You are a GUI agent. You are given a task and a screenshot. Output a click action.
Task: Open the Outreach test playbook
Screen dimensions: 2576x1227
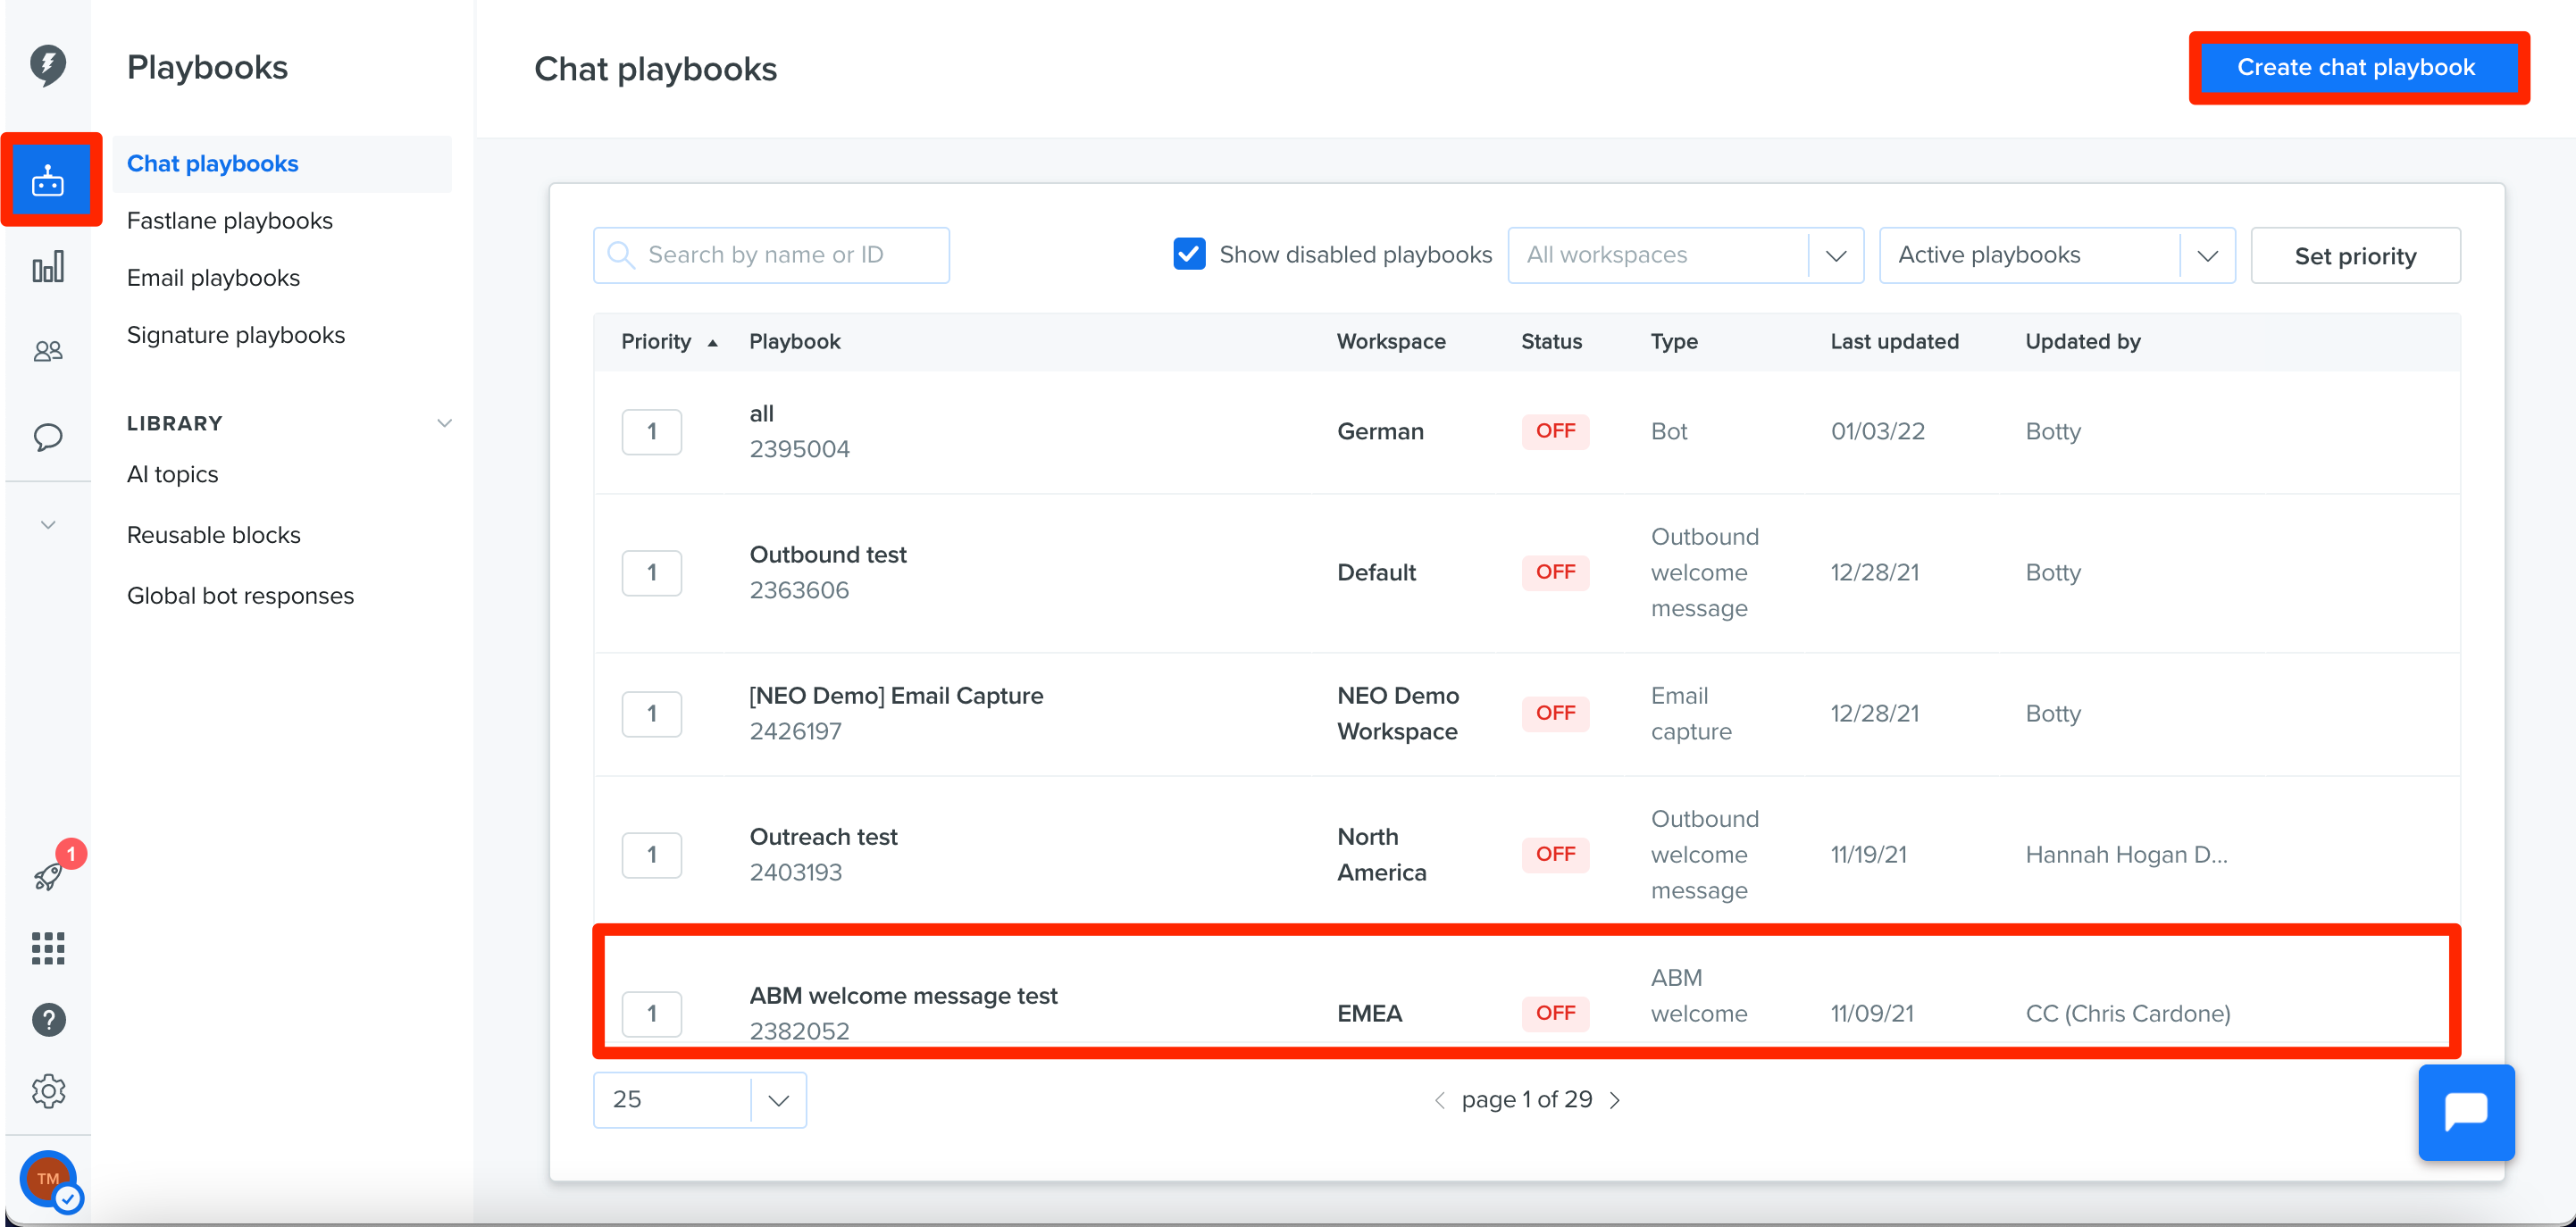824,837
